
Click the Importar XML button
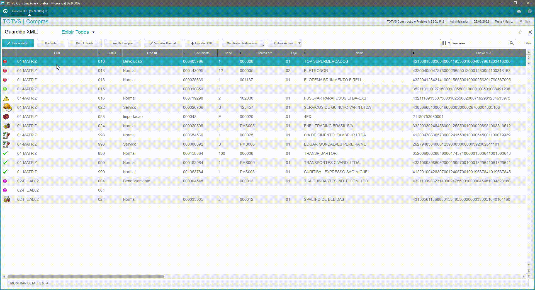click(x=202, y=43)
